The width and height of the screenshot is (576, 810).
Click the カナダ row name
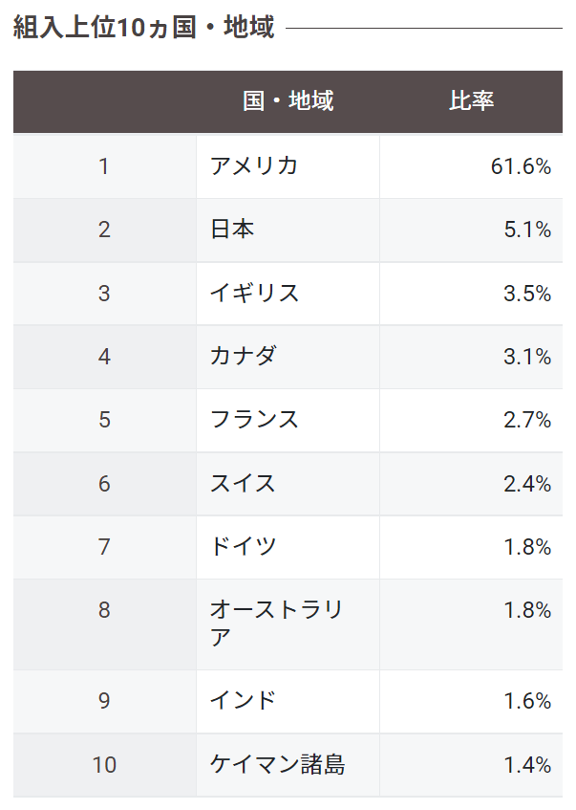(x=243, y=357)
